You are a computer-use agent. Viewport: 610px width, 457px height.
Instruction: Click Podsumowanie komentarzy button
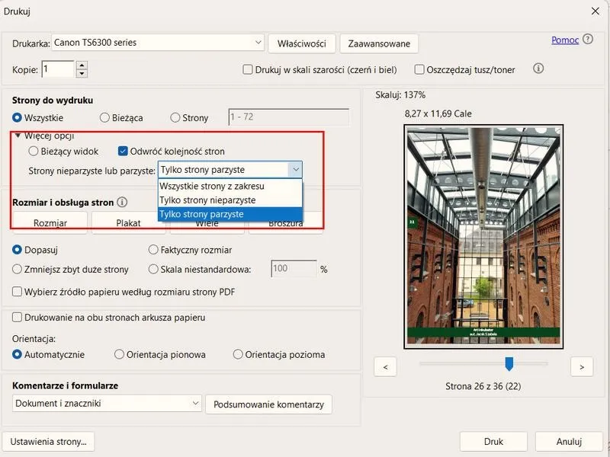click(268, 404)
